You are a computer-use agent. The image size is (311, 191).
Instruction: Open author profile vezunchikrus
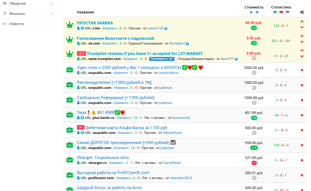click(169, 73)
